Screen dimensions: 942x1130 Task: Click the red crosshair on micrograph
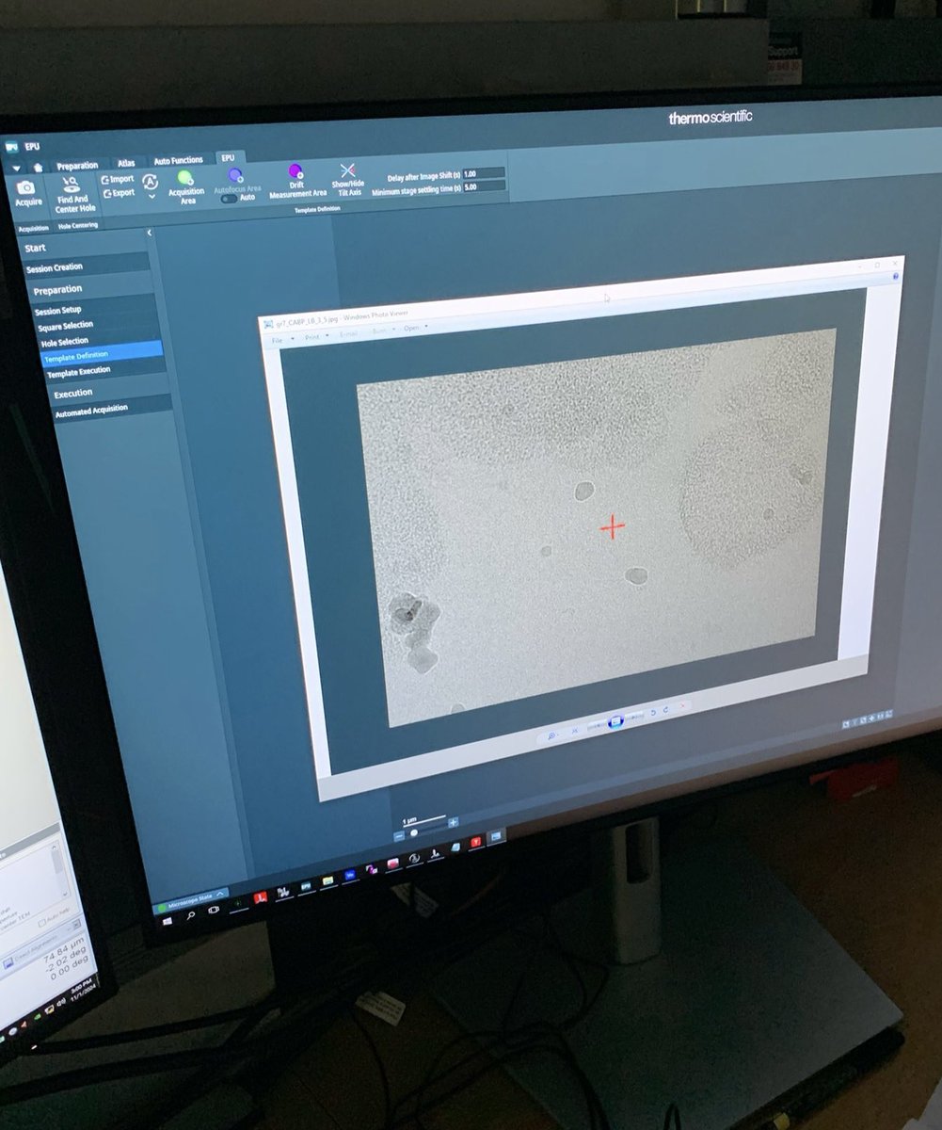coord(613,527)
